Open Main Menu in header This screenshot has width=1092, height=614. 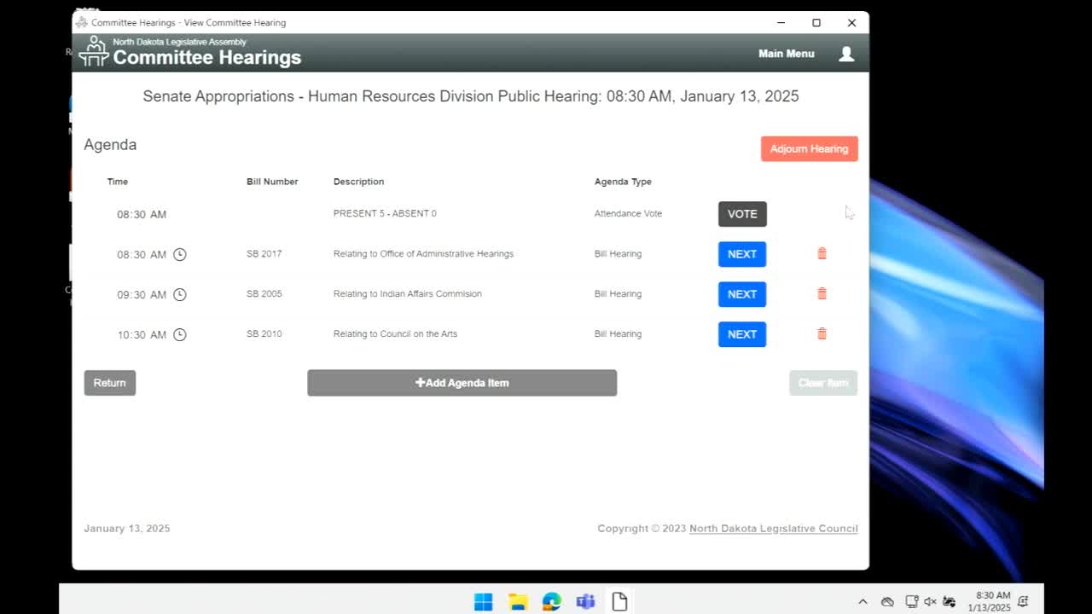click(x=786, y=54)
